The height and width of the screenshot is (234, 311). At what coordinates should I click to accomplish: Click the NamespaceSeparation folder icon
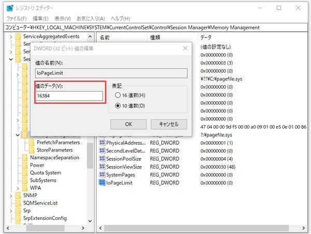pyautogui.click(x=25, y=158)
